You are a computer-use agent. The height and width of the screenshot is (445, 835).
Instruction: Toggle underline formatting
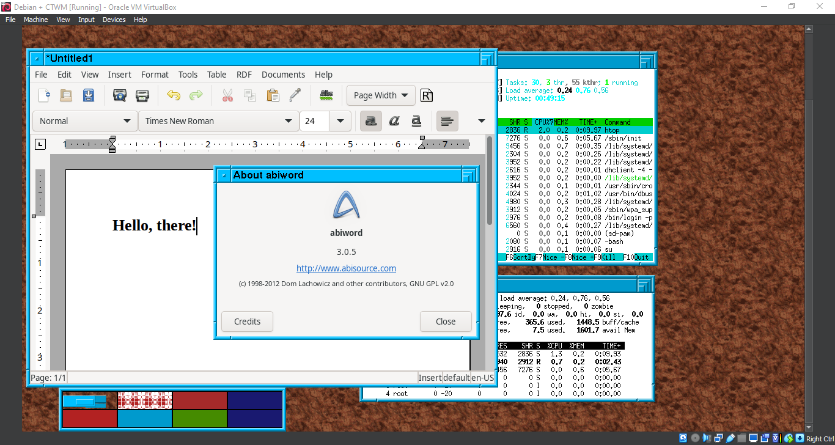coord(416,121)
